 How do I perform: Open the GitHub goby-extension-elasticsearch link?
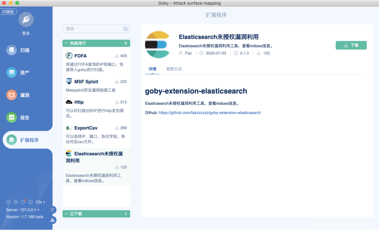210,113
